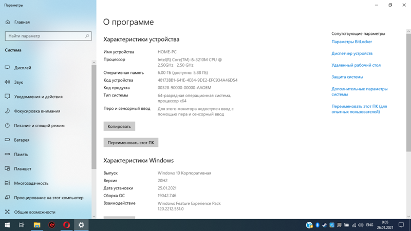Image resolution: width=411 pixels, height=231 pixels.
Task: Click the search magnifier icon
Action: [x=87, y=36]
